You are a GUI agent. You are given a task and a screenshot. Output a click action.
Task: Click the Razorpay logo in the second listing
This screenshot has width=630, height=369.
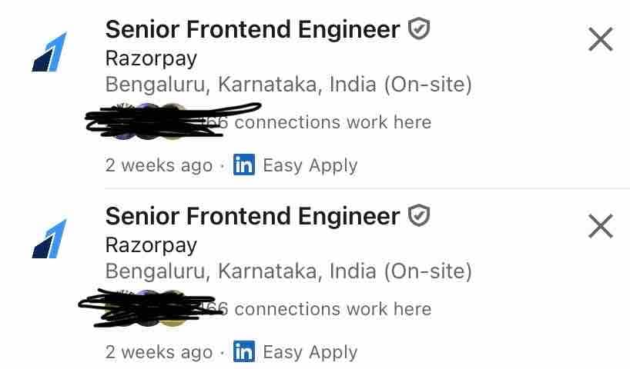[x=49, y=238]
